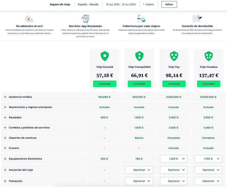Expand Repatriación y regreso anticipado details

point(5,107)
